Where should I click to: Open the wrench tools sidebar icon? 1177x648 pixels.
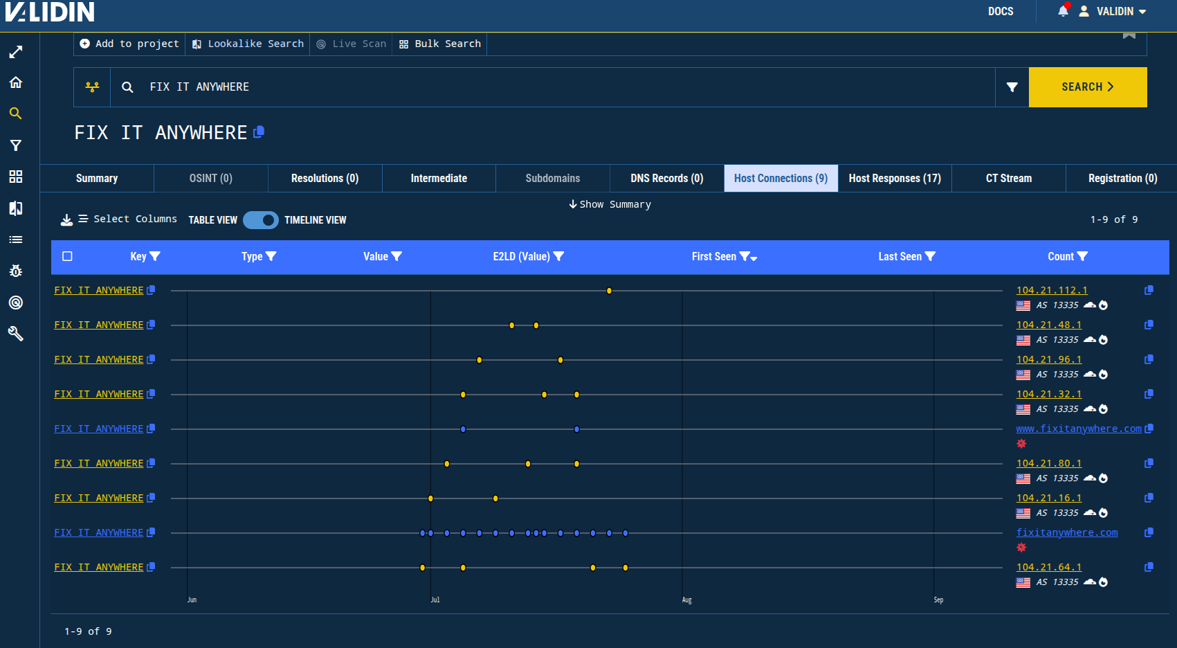[16, 334]
